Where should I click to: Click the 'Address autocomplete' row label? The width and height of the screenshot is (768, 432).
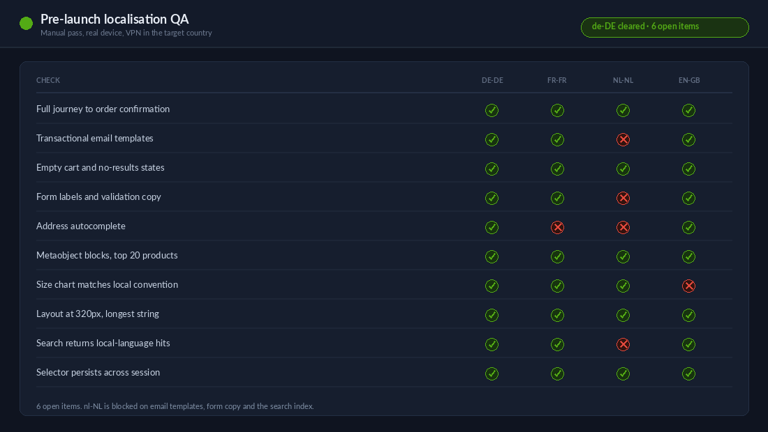point(81,226)
